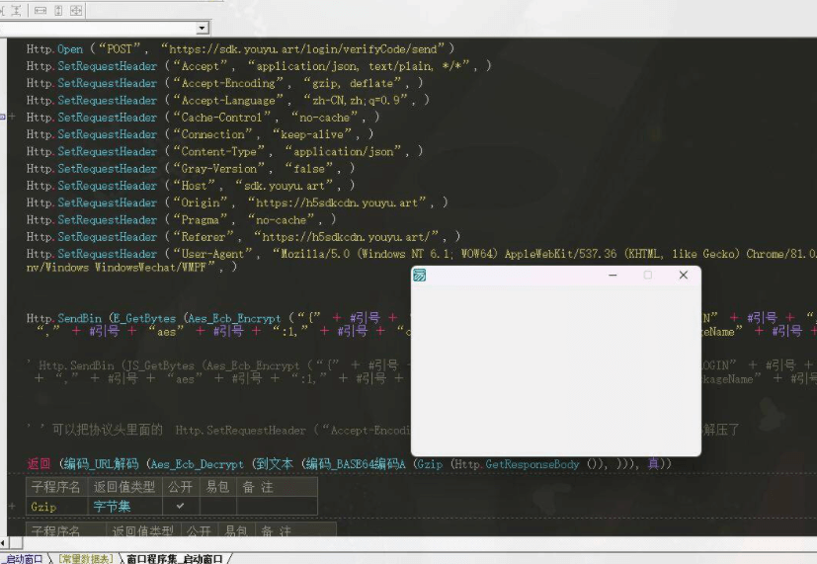
Task: Click the equal vertical spacing toolbar icon
Action: pyautogui.click(x=16, y=11)
